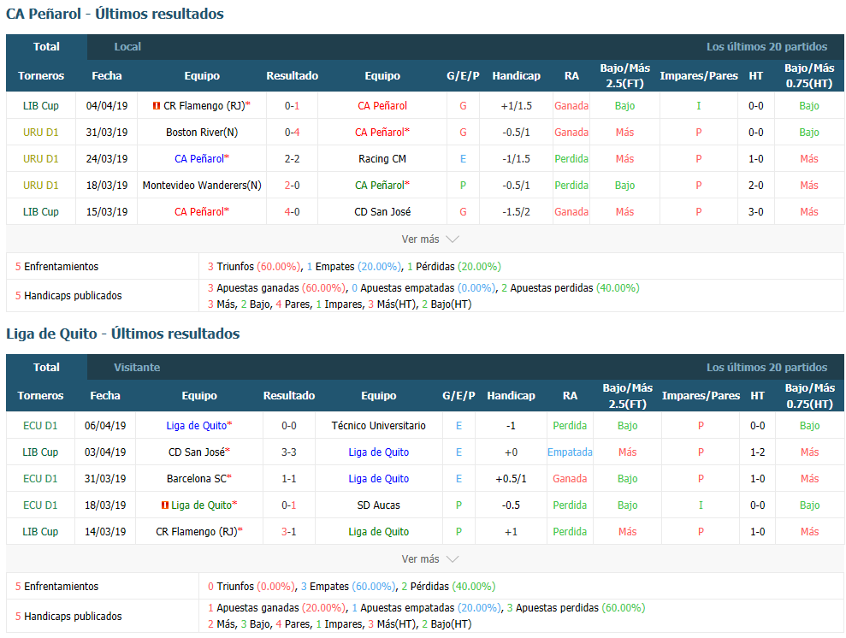Click '0 Triunfos (0.00%)' in the summary
The image size is (846, 638).
point(251,586)
